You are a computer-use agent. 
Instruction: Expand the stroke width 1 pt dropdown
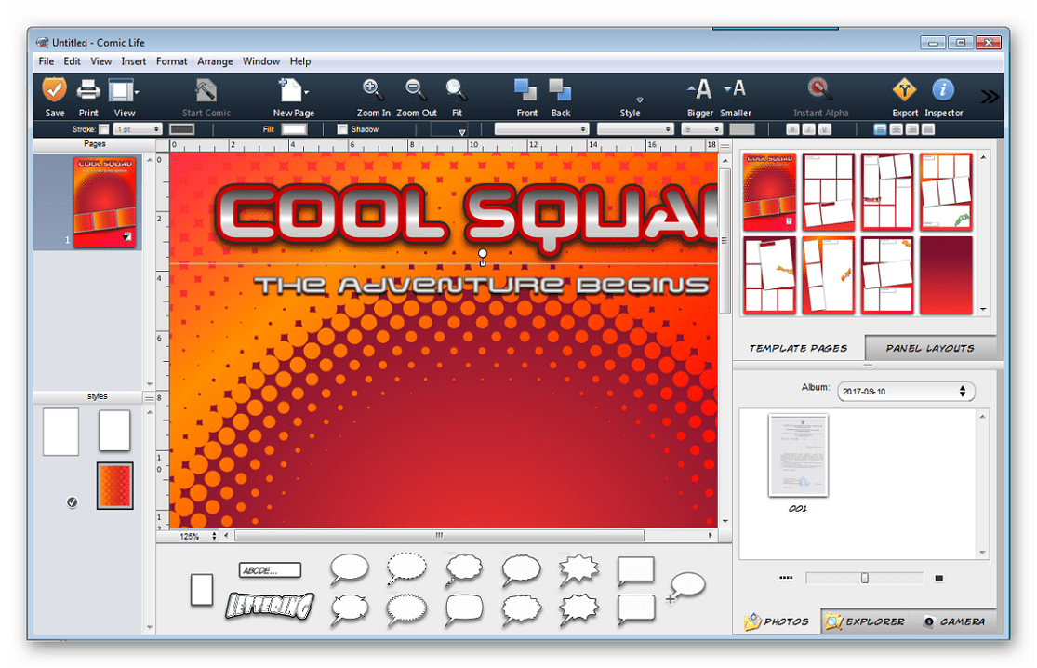coord(138,129)
